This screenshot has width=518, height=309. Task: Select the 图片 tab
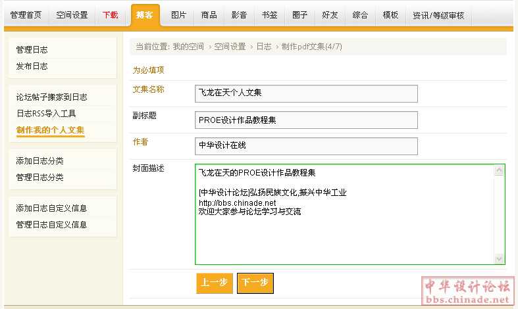178,15
